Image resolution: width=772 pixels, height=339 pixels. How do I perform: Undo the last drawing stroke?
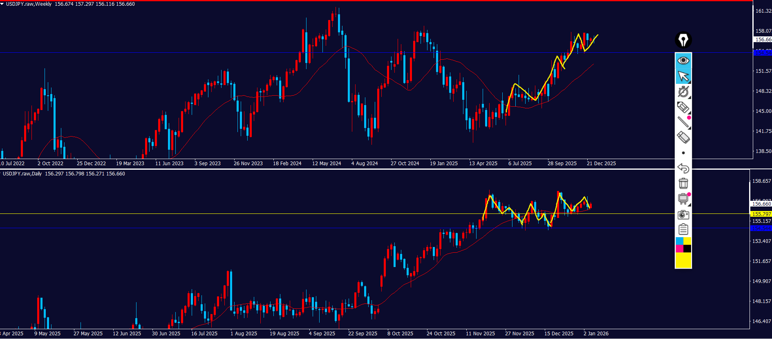point(683,168)
